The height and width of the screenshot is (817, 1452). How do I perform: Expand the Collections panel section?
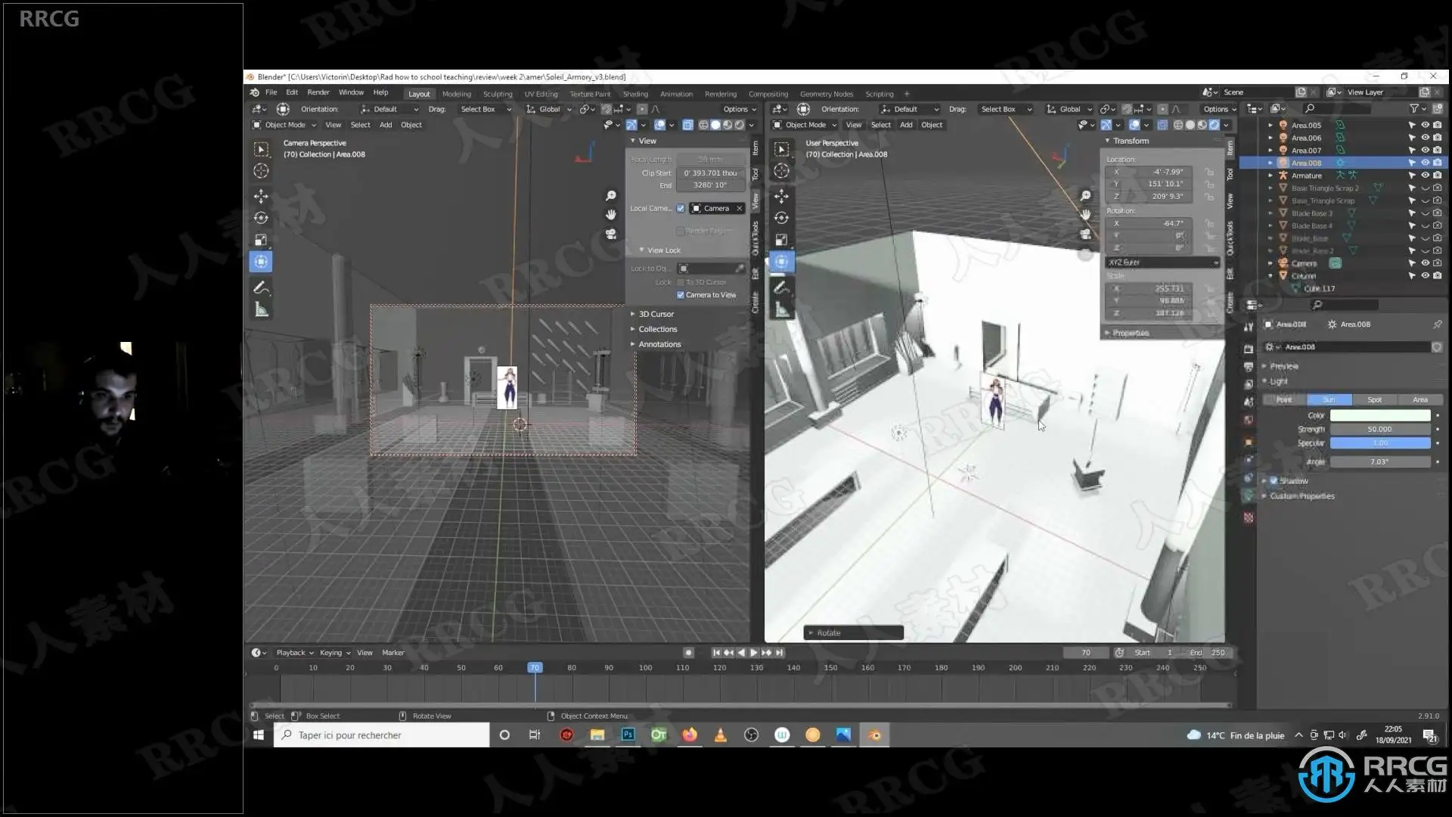pos(657,329)
